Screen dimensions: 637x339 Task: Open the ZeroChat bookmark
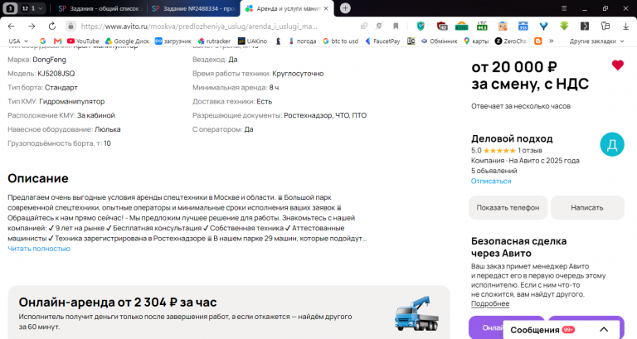pyautogui.click(x=511, y=41)
